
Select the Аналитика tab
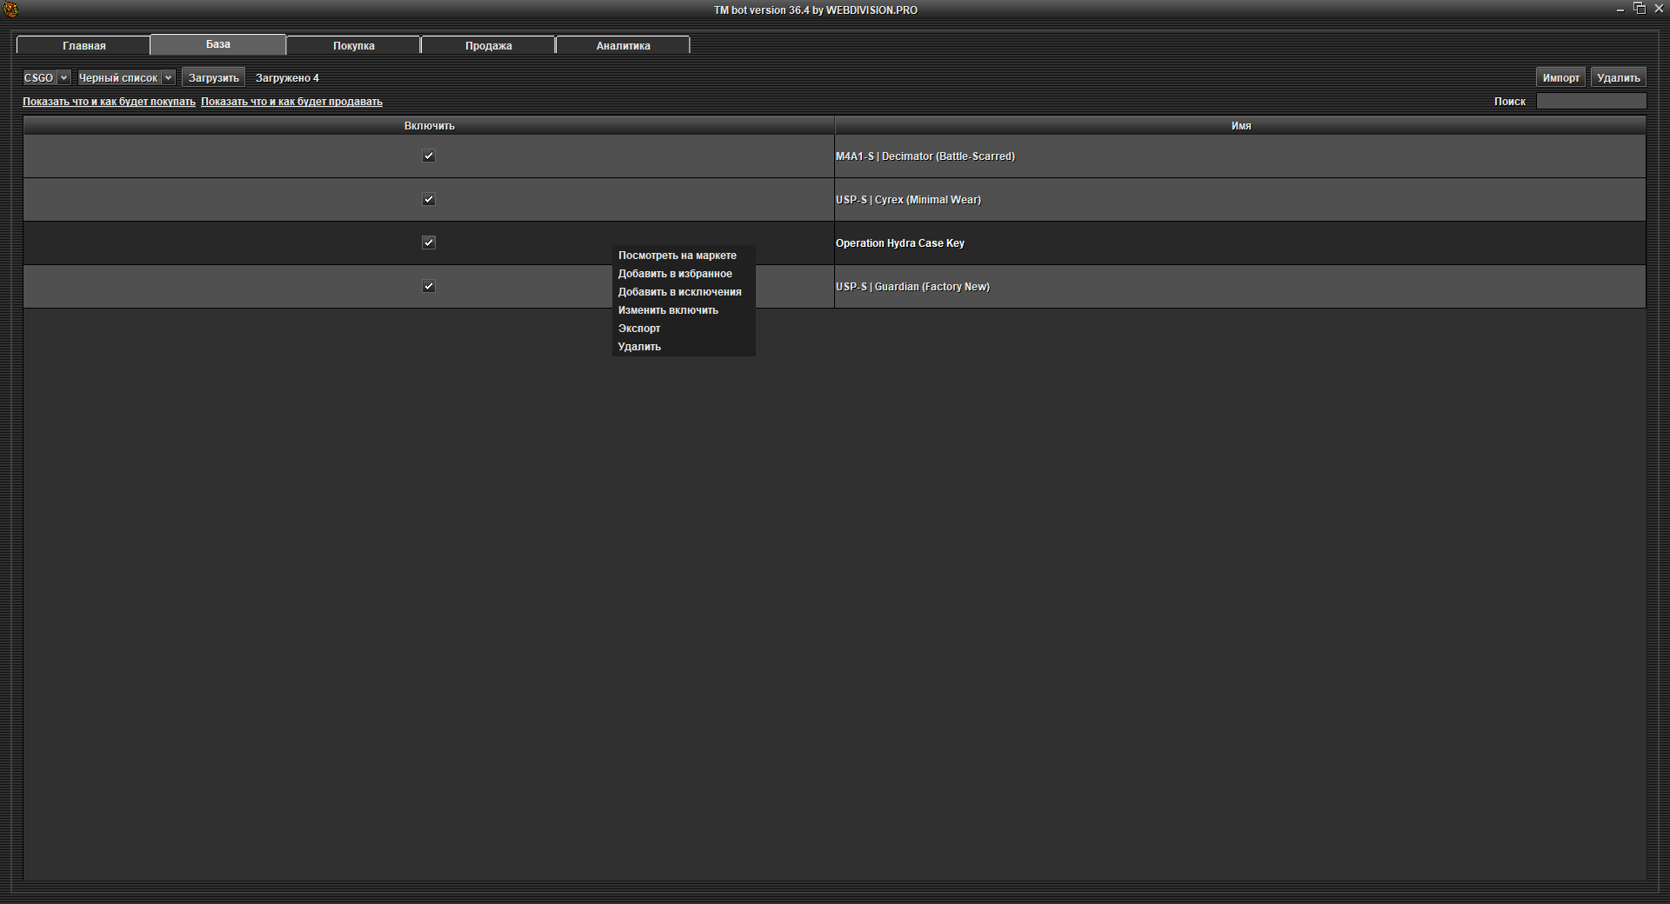click(x=623, y=46)
